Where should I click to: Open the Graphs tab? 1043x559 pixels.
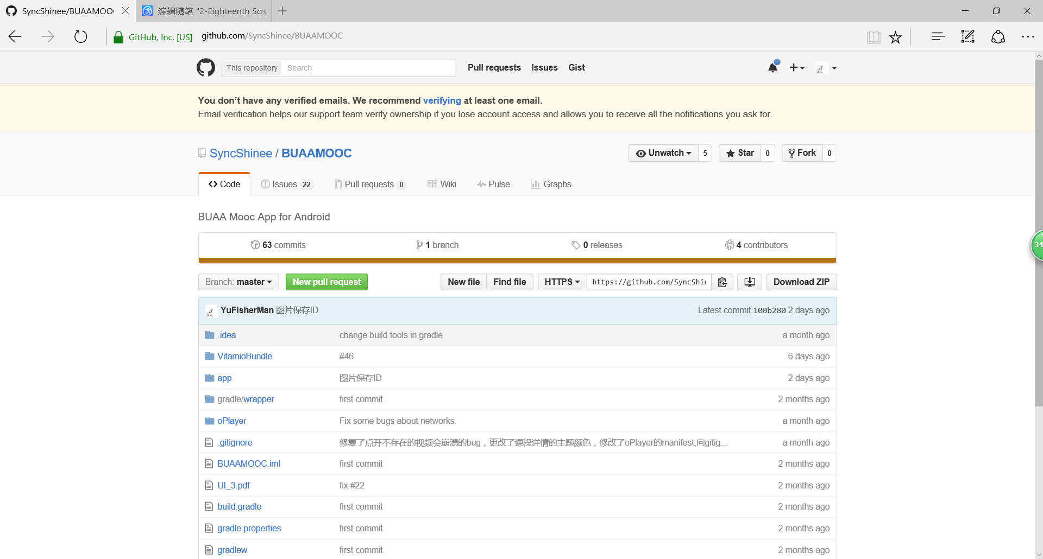[x=551, y=185]
